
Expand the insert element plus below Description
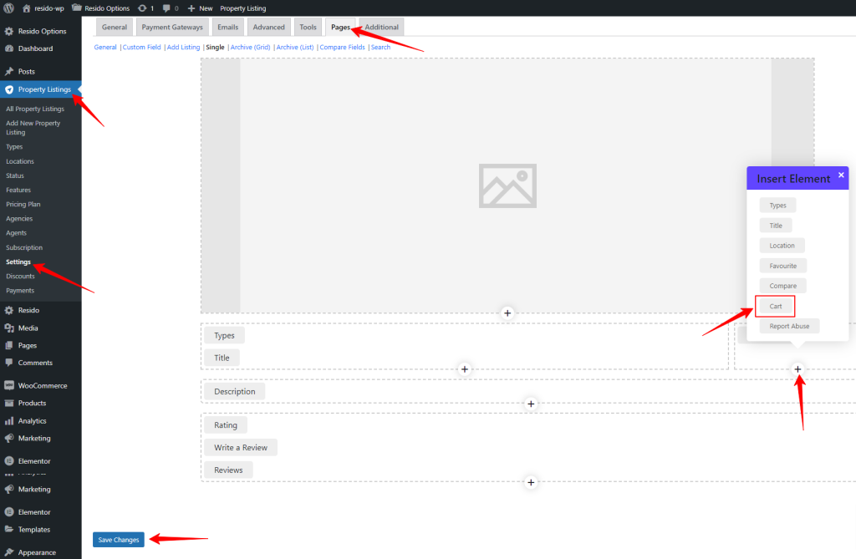click(531, 404)
